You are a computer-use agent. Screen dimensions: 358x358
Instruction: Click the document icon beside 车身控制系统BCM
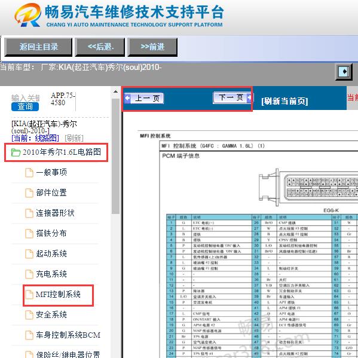click(x=29, y=335)
